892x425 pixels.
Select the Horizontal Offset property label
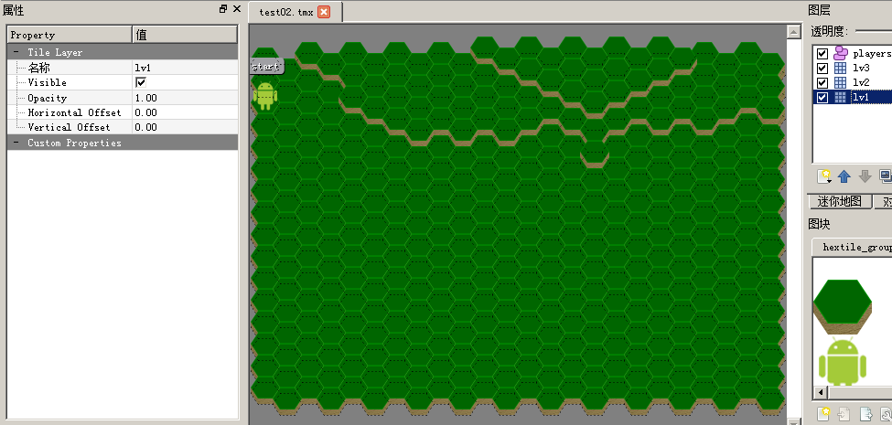74,112
